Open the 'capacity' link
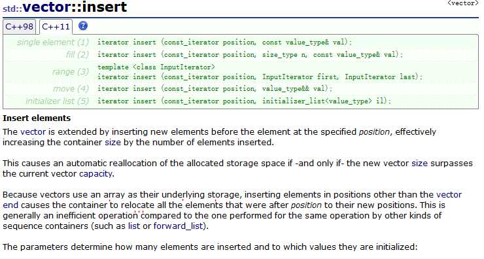 (95, 174)
